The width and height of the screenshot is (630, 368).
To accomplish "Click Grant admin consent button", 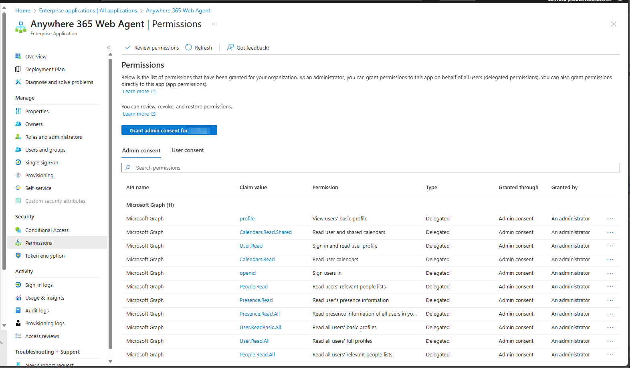I will (x=169, y=130).
